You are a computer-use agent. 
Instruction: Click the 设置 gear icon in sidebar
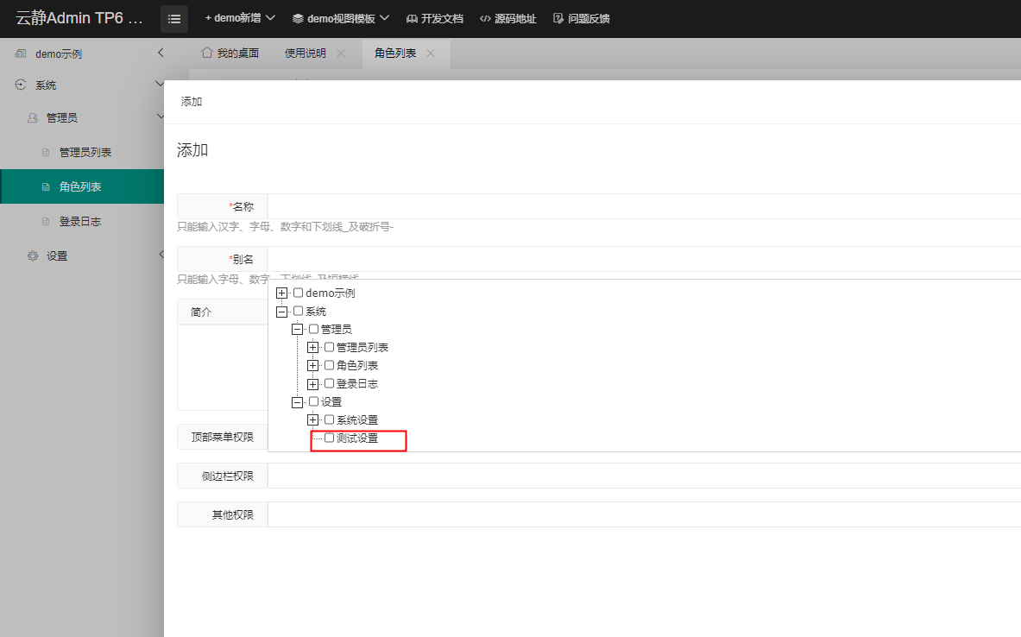pyautogui.click(x=33, y=256)
